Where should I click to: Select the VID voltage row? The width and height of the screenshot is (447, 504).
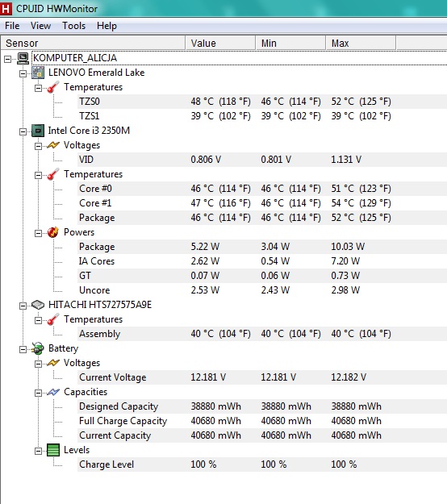[261, 160]
